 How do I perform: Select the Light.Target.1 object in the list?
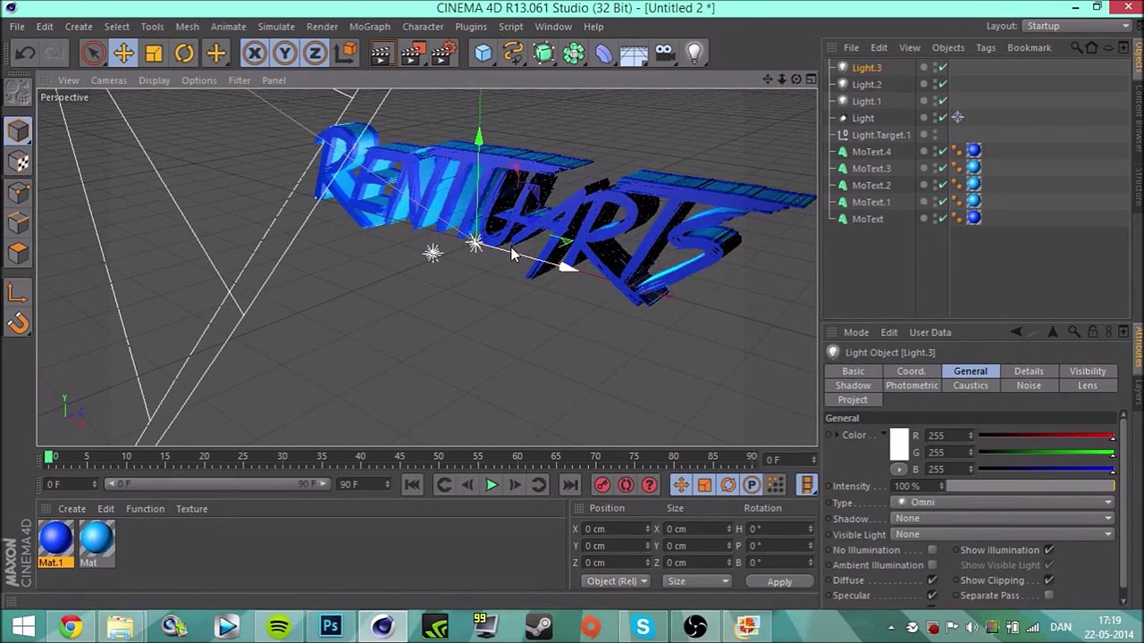pos(881,135)
